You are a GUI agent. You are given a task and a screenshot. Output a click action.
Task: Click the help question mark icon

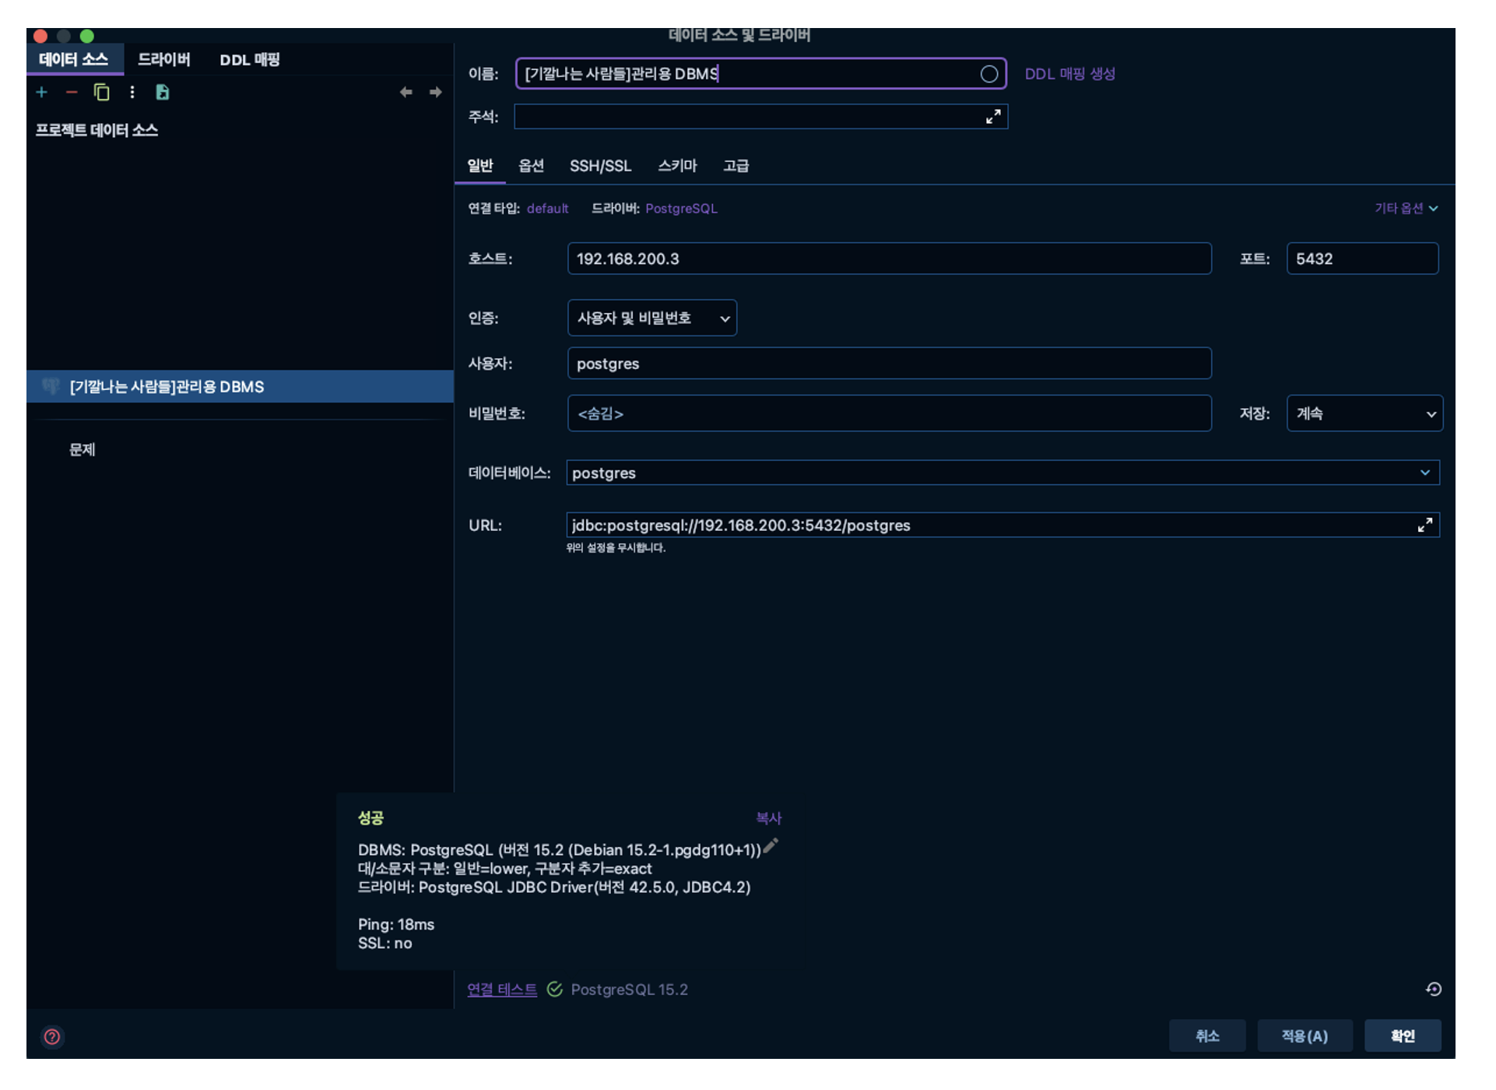click(52, 1036)
